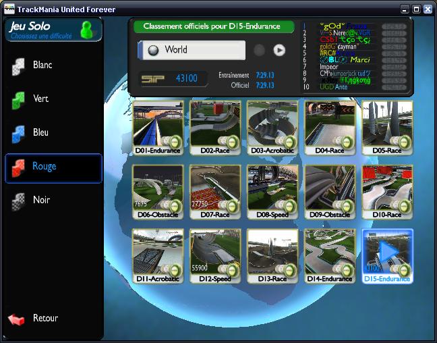Click the grey circle beside World selector
The height and width of the screenshot is (343, 437).
[259, 50]
